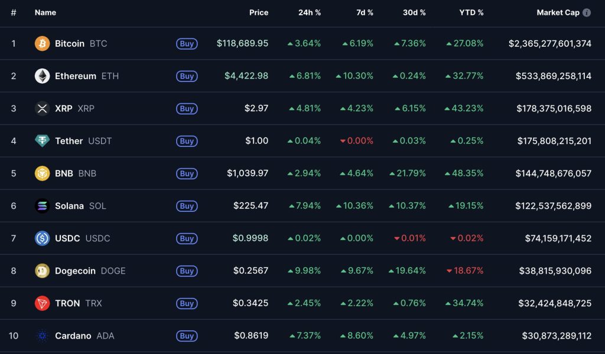Screen dimensions: 605x354
Task: Sort by the 24h % column header
Action: click(x=310, y=12)
